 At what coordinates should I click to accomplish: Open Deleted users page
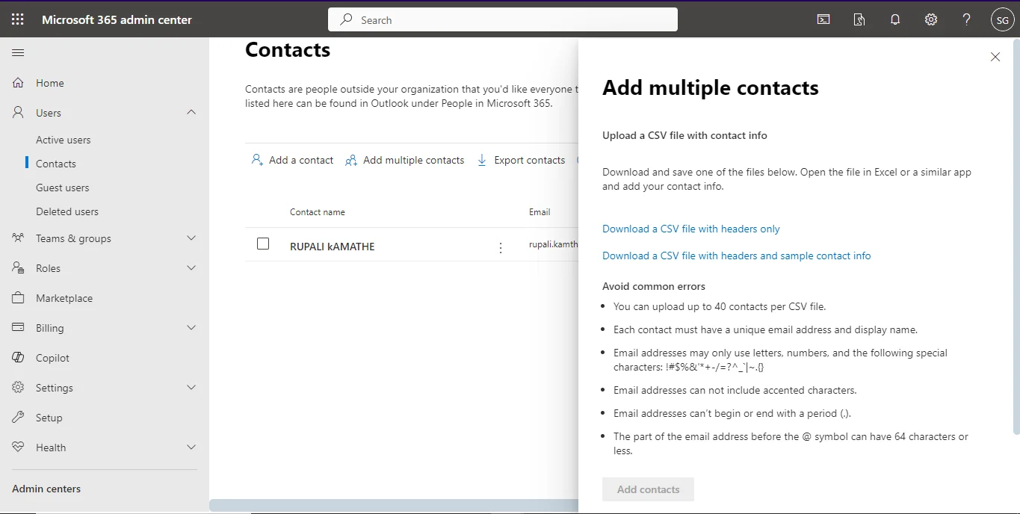point(67,211)
